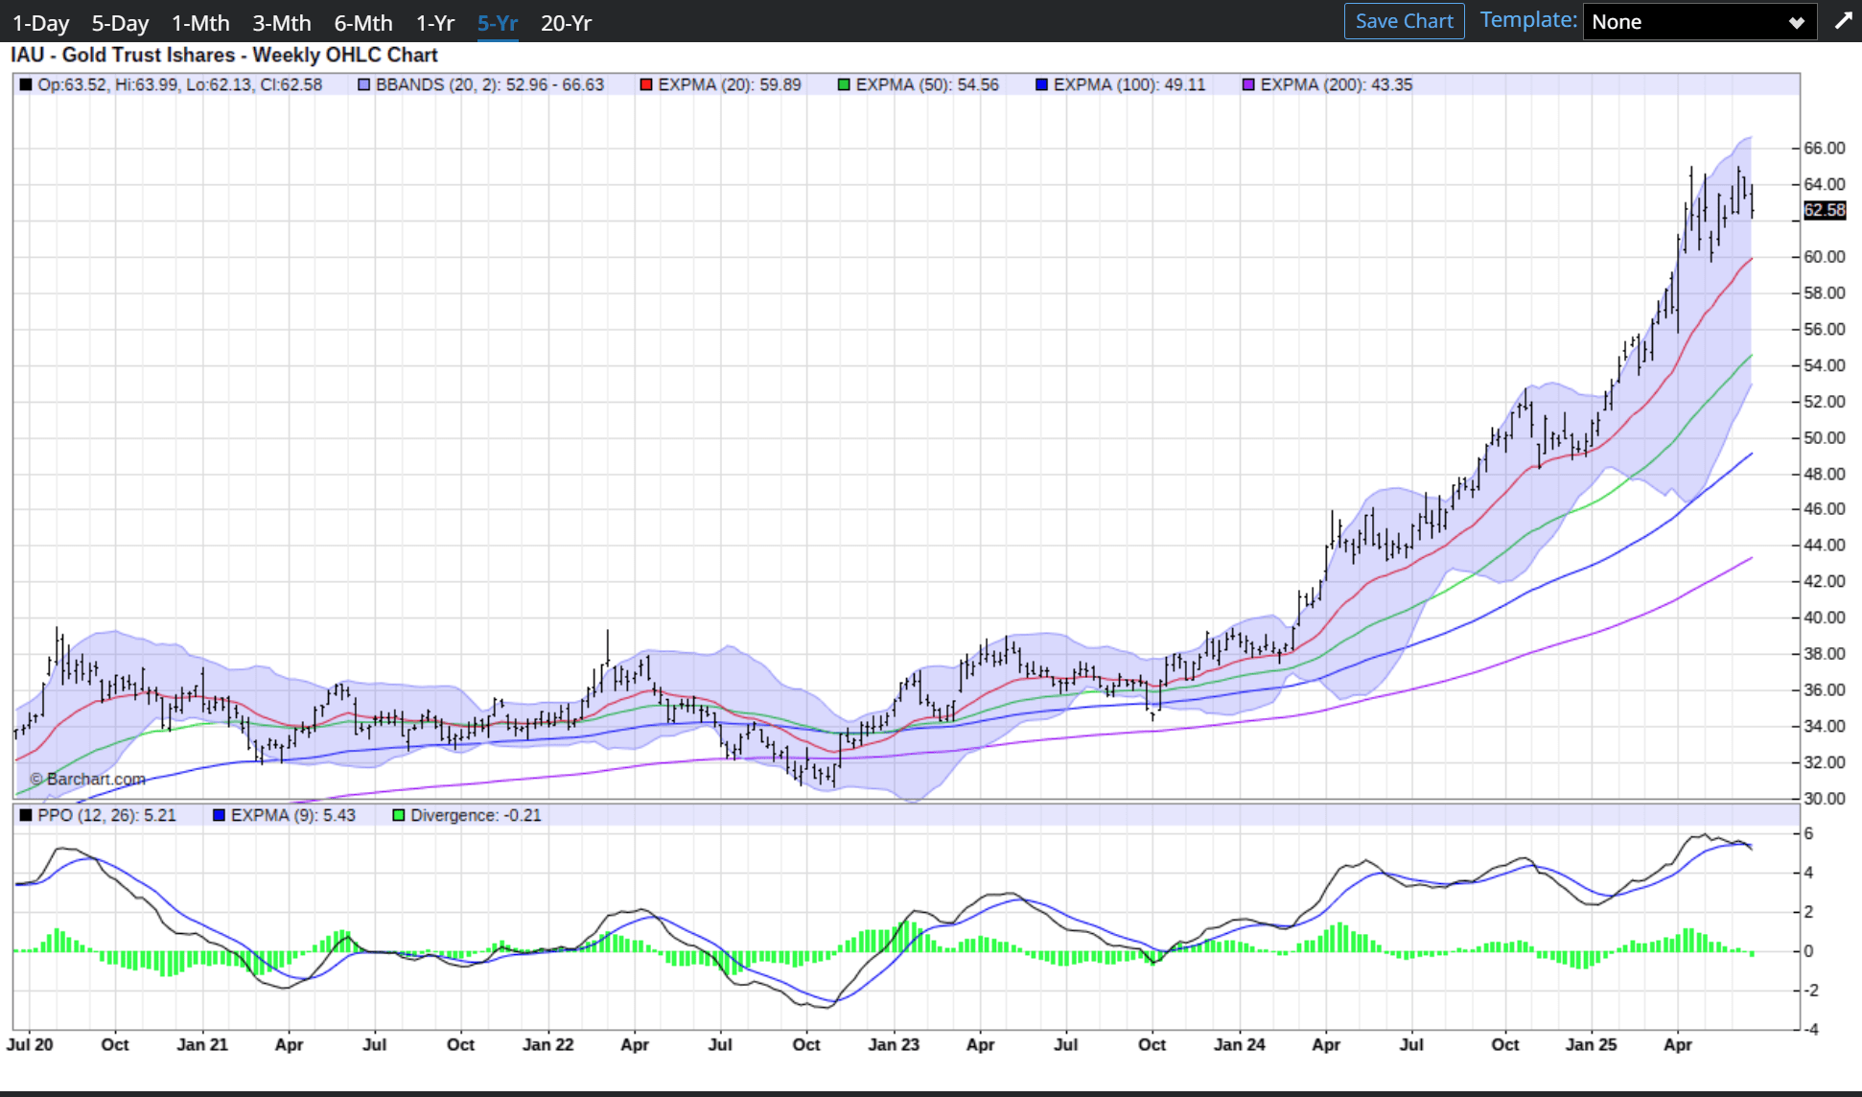The height and width of the screenshot is (1097, 1862).
Task: Switch to the 20-Yr range
Action: click(x=566, y=23)
